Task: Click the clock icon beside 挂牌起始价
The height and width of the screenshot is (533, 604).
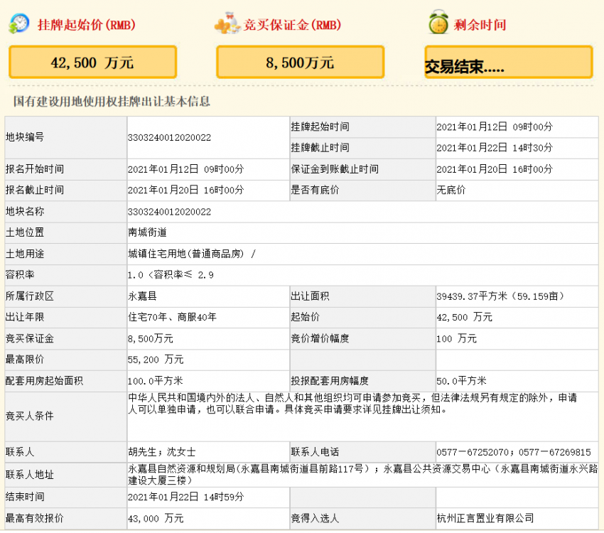Action: (x=19, y=23)
